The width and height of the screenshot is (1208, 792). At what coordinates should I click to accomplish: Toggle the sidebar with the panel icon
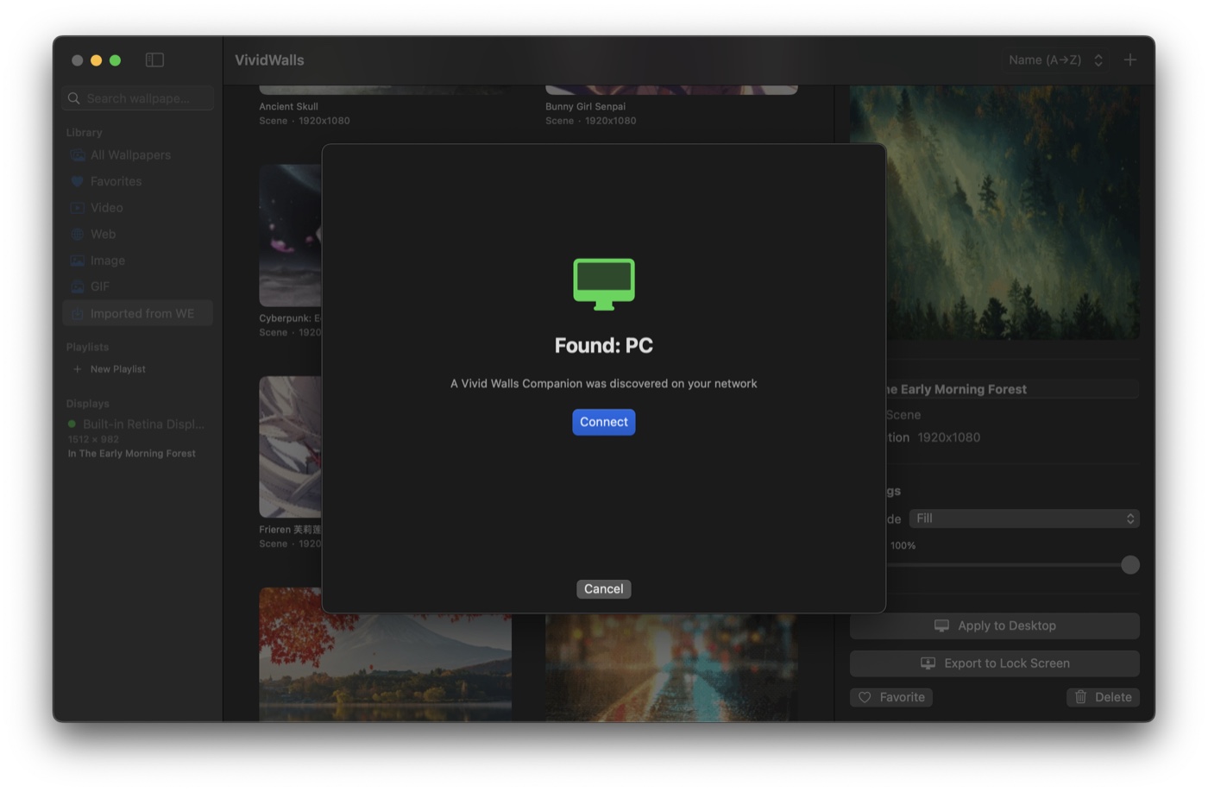(x=154, y=60)
